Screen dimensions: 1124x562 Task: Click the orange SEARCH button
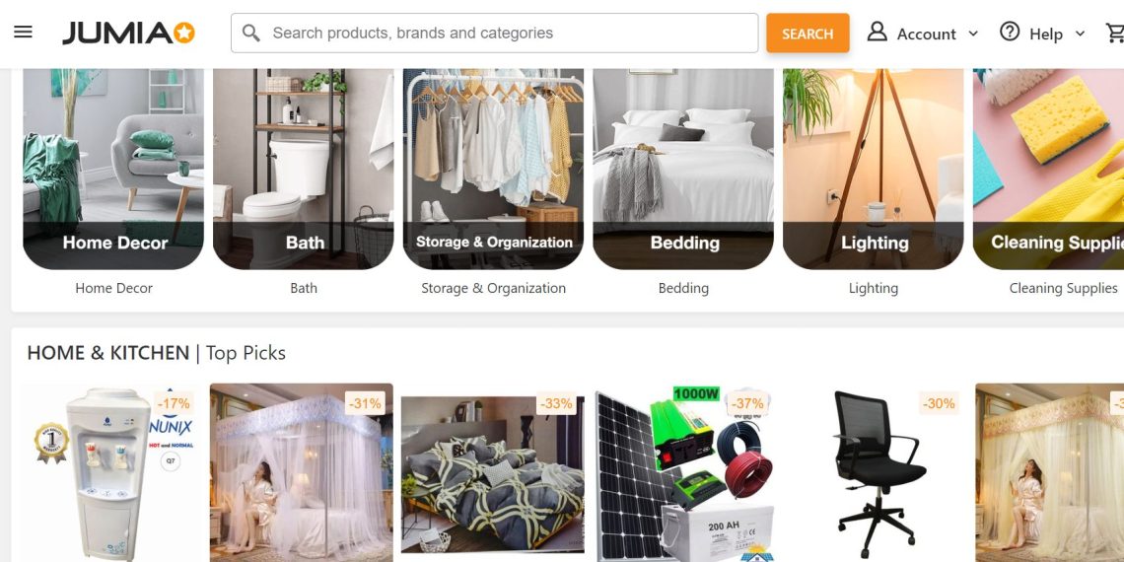tap(808, 33)
